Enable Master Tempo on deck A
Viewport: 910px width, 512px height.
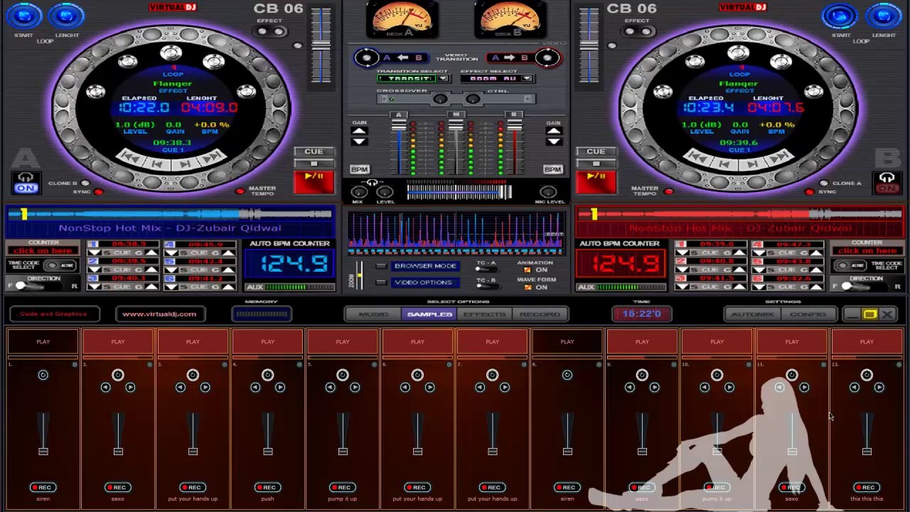[x=240, y=191]
